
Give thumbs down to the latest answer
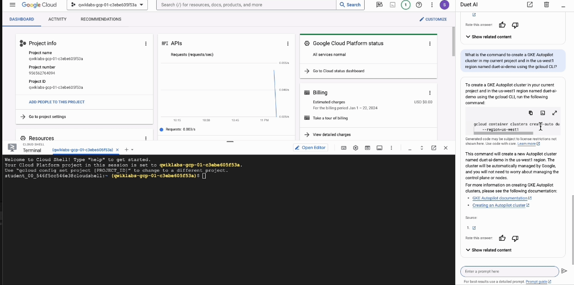tap(515, 238)
